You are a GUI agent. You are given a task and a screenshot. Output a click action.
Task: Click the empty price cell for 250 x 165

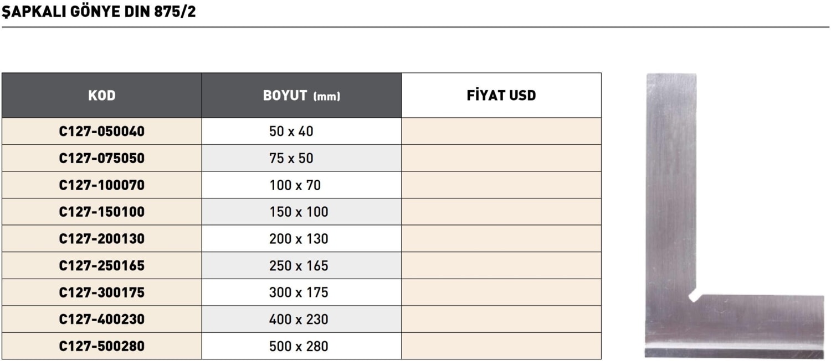pyautogui.click(x=501, y=265)
